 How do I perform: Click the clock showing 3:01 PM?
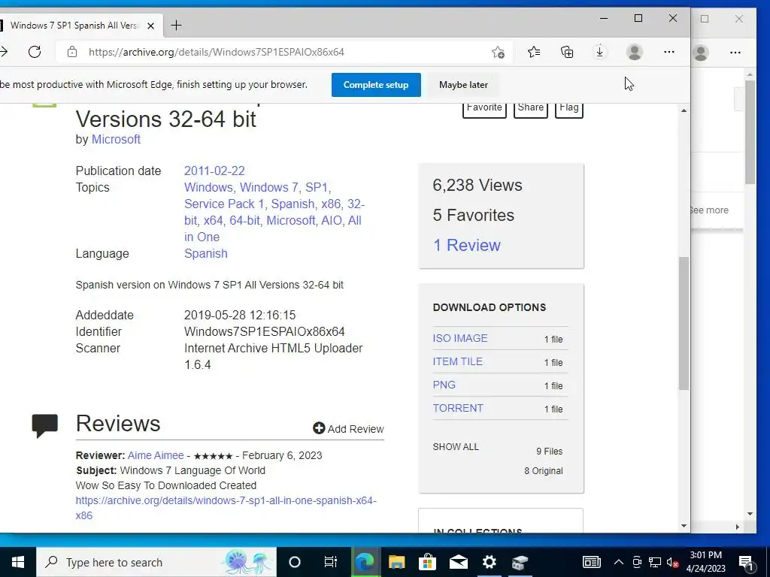pyautogui.click(x=705, y=562)
